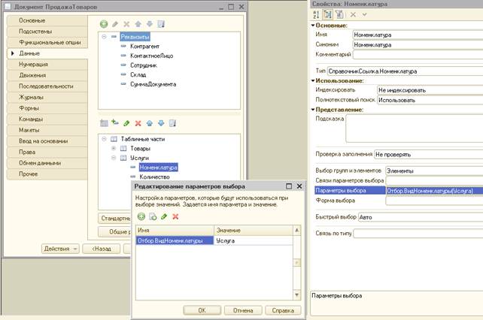Select the Количество attribute under Услуги
483x320 pixels.
(154, 177)
